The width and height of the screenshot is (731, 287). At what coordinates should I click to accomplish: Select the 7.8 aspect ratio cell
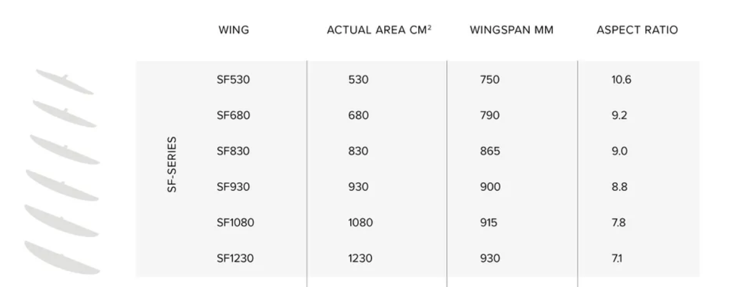619,223
